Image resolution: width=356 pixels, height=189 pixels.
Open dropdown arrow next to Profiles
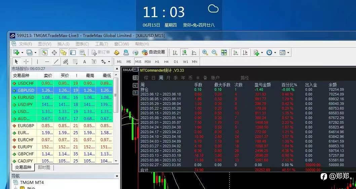[35, 53]
